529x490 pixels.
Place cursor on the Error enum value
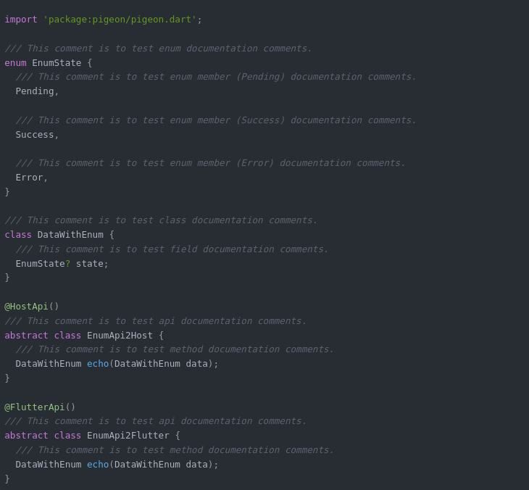click(x=30, y=178)
